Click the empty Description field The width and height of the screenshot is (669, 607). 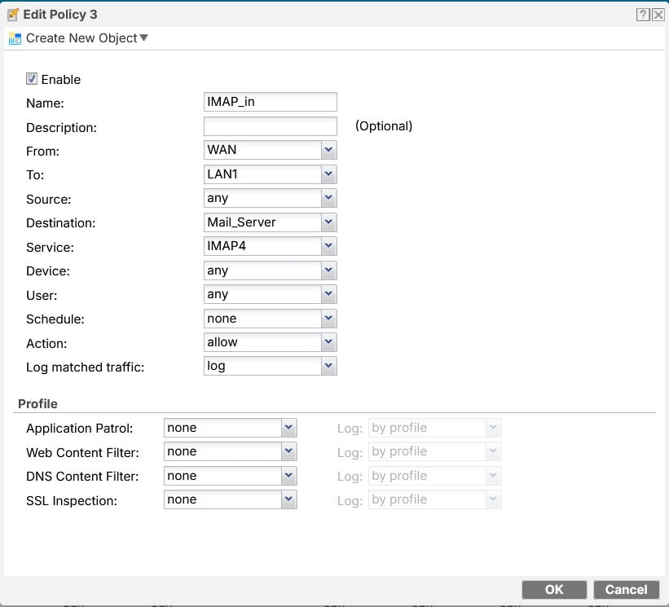pyautogui.click(x=270, y=126)
